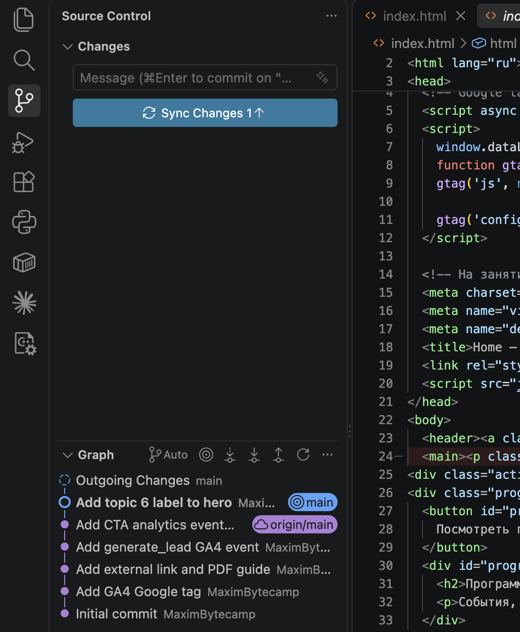Open the Python extension view

pos(24,222)
